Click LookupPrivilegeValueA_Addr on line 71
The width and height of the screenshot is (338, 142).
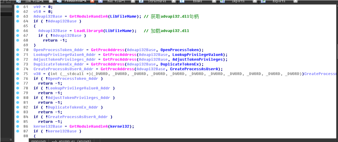(x=65, y=55)
